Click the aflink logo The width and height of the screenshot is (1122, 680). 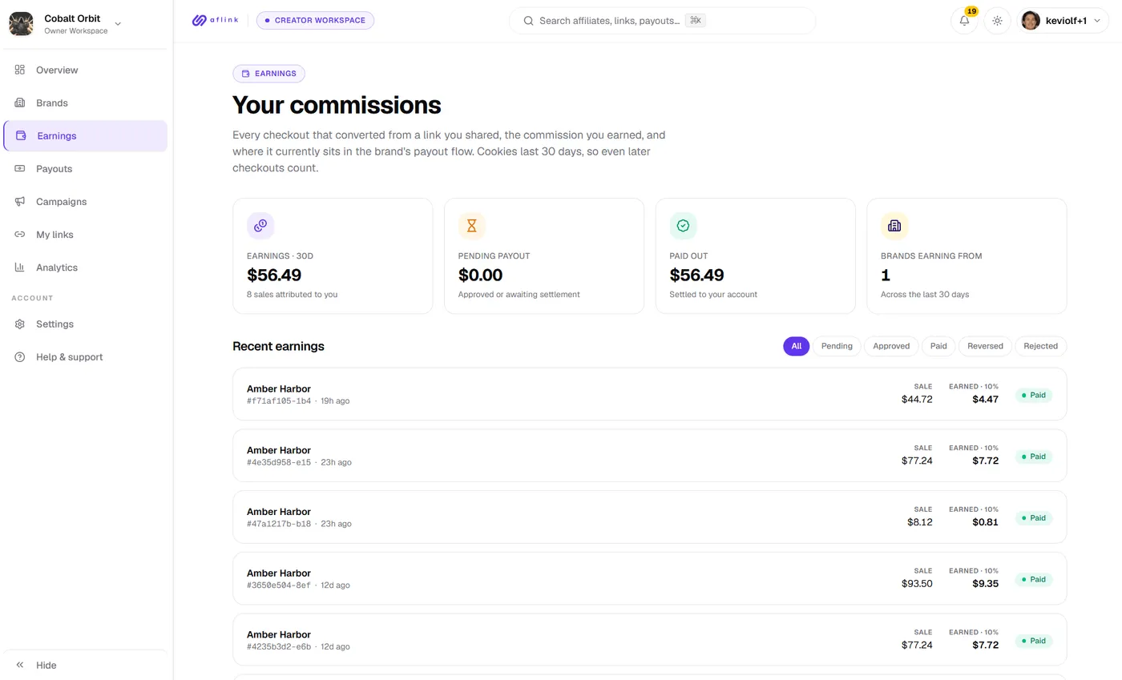(215, 21)
